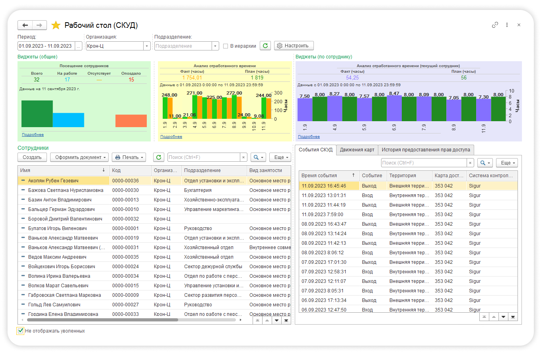The width and height of the screenshot is (541, 356).
Task: Uncheck Не отображать уволенных
Action: click(x=21, y=331)
